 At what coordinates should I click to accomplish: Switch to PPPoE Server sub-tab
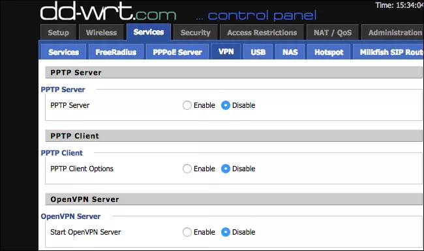[177, 52]
